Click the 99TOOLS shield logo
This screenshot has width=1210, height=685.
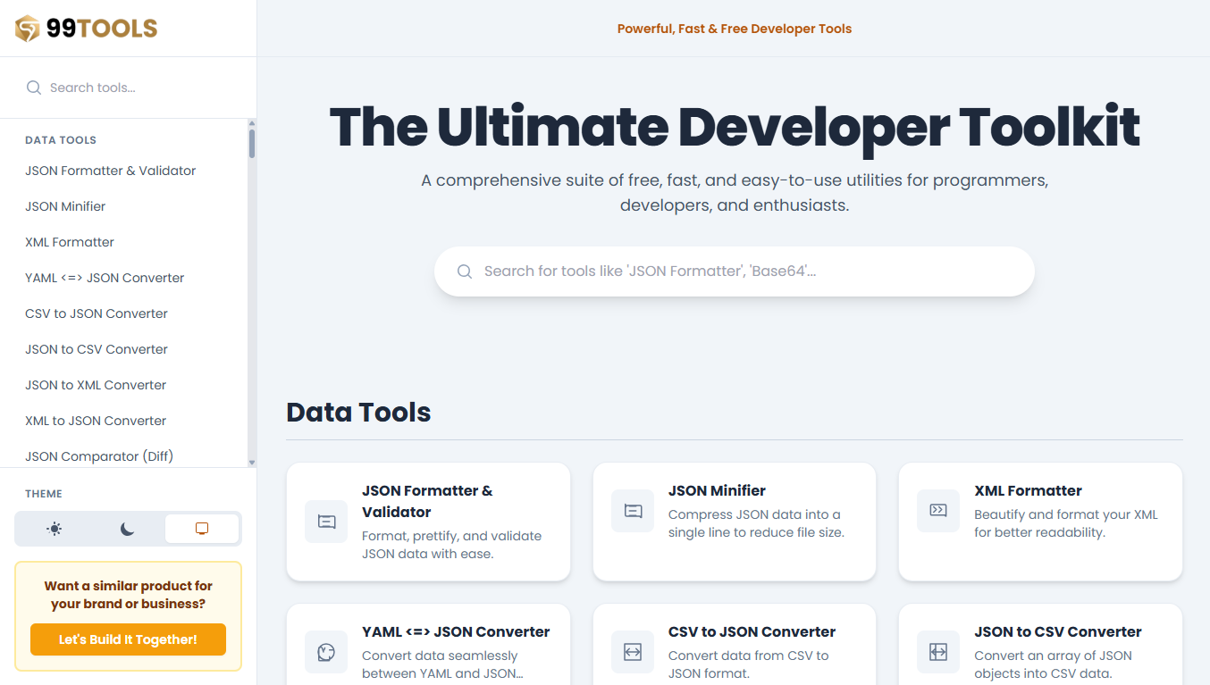tap(27, 28)
